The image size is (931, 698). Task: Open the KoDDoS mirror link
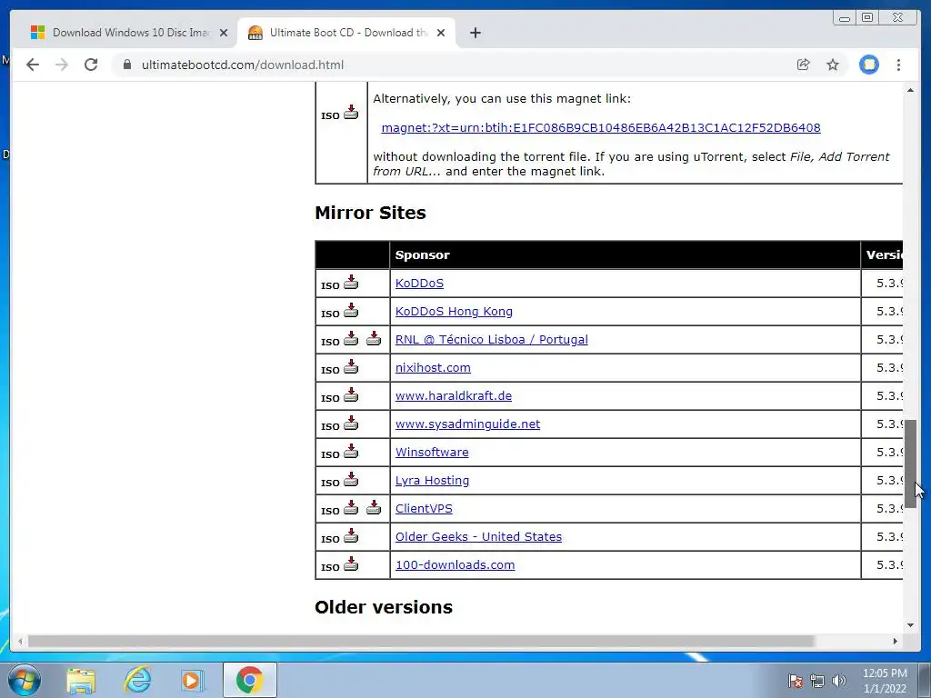coord(419,284)
